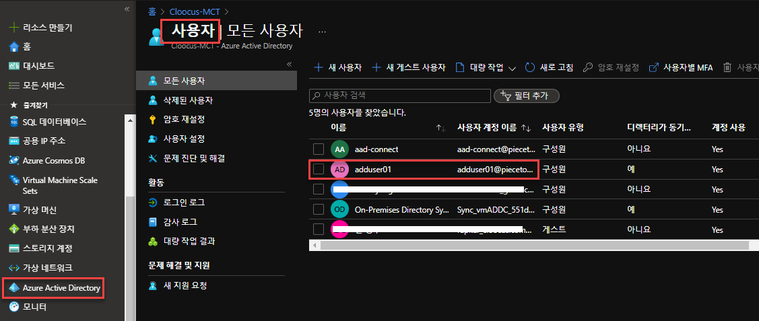The height and width of the screenshot is (321, 759).
Task: Click 새로 고침 refresh button
Action: [550, 68]
